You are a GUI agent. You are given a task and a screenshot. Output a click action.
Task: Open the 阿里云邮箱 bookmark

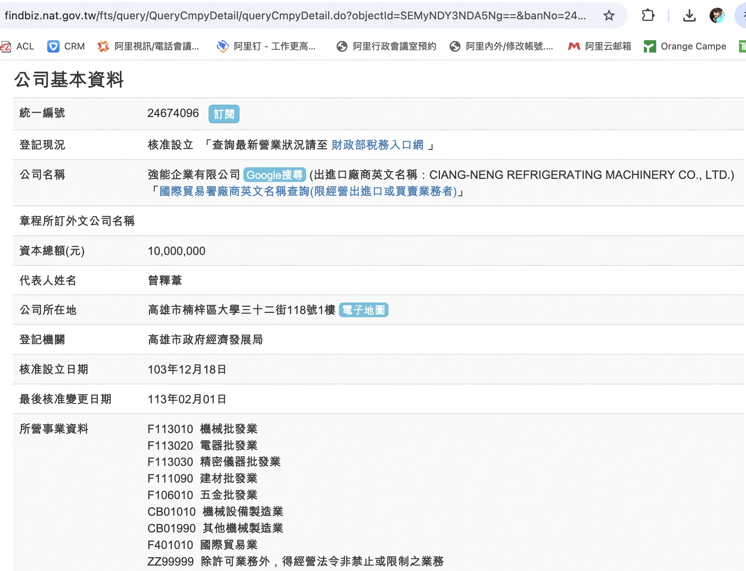(x=600, y=46)
